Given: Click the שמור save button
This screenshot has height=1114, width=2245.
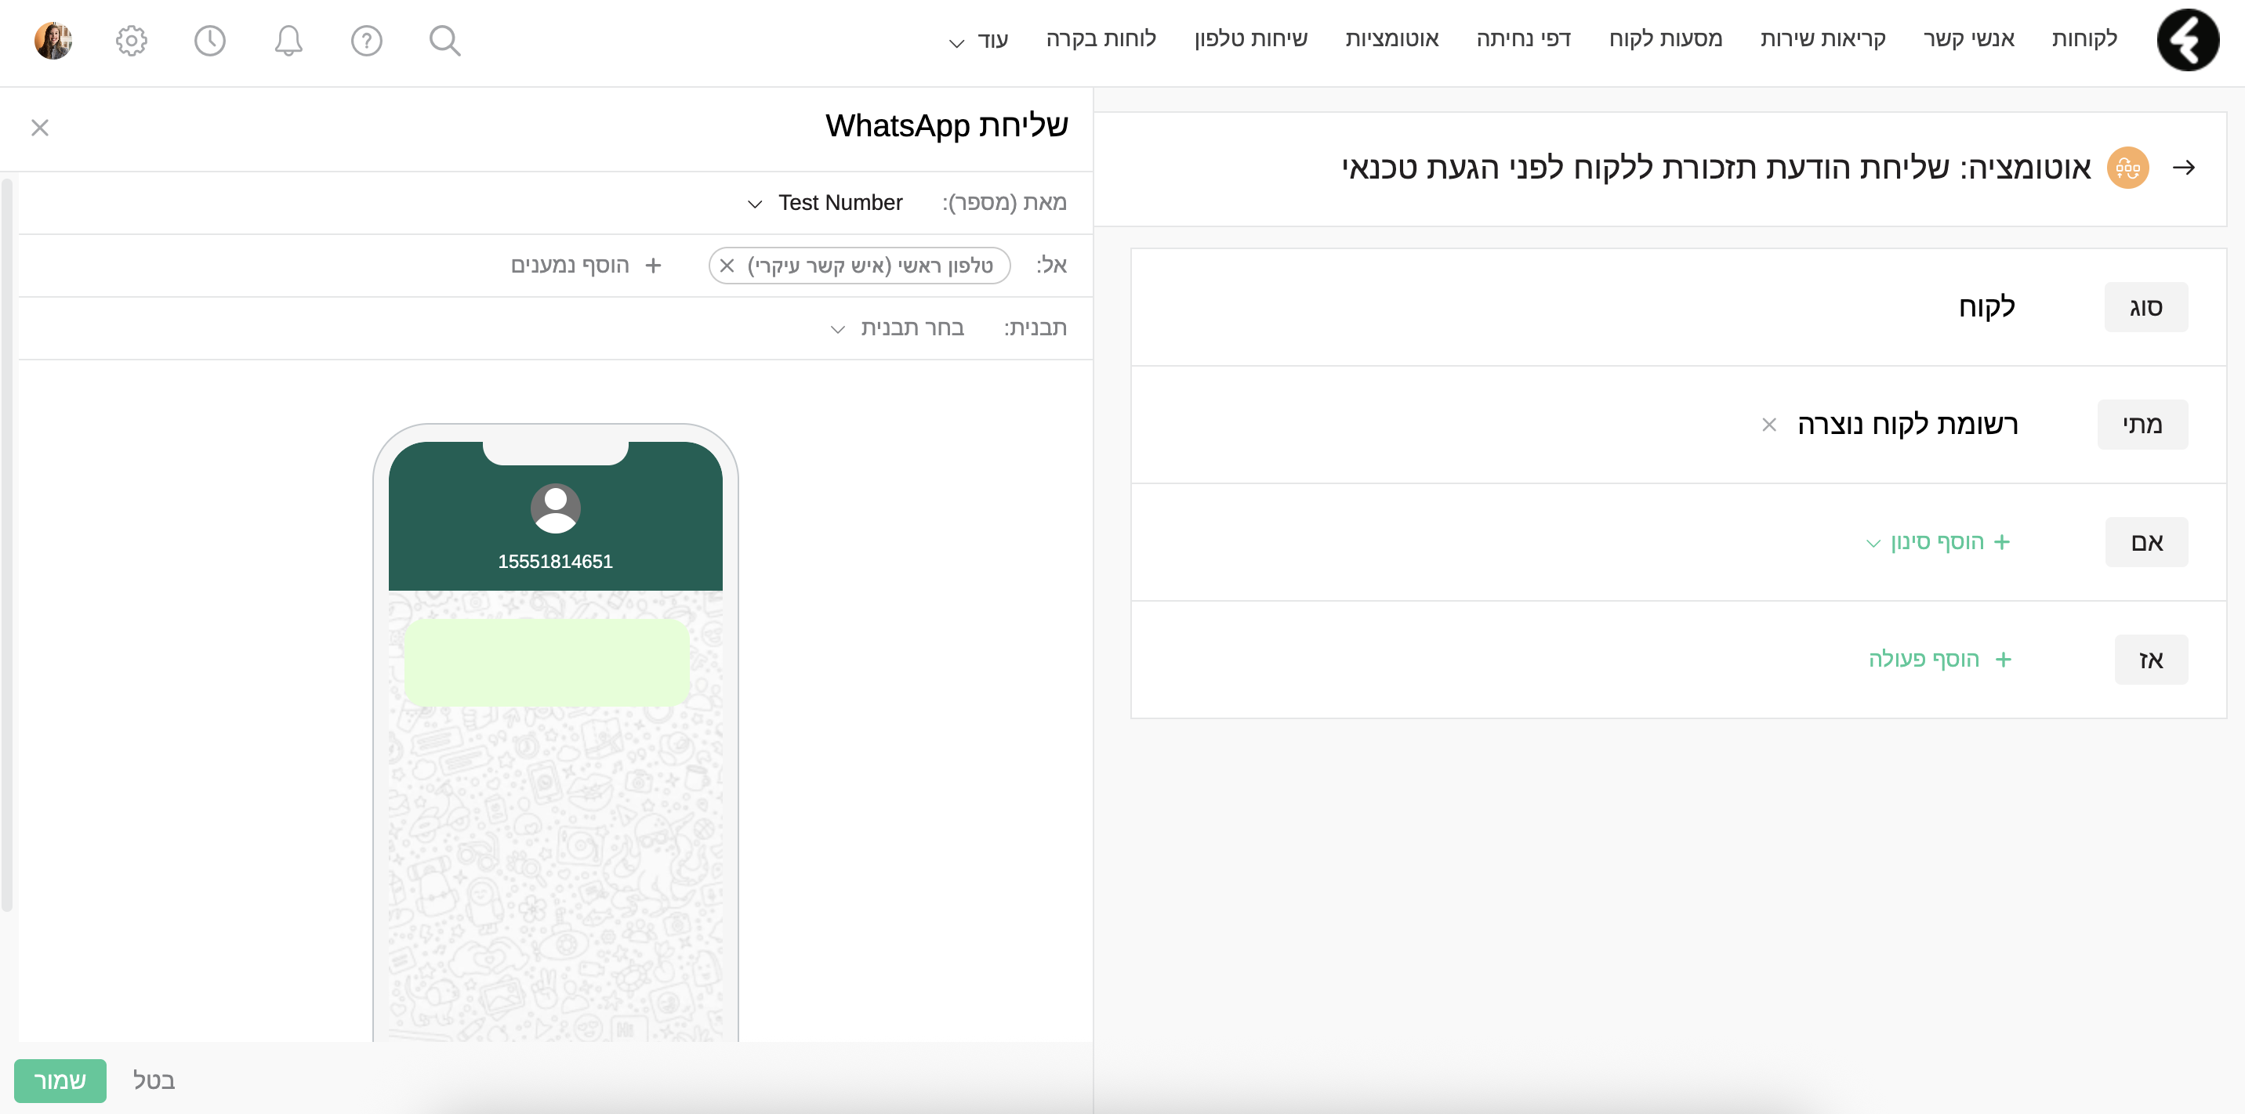Looking at the screenshot, I should click(60, 1081).
